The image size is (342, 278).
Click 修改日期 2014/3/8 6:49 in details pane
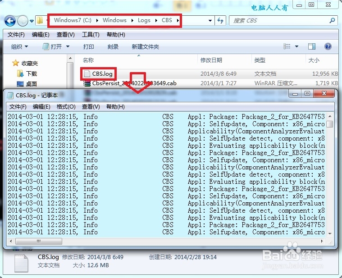93,257
